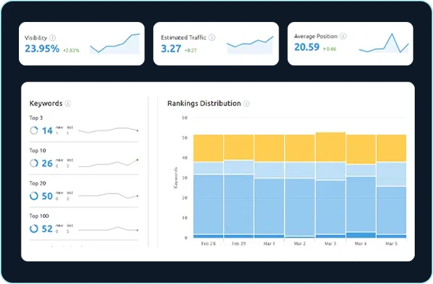Click the info icon next to Average Position
The width and height of the screenshot is (433, 284).
click(x=343, y=36)
